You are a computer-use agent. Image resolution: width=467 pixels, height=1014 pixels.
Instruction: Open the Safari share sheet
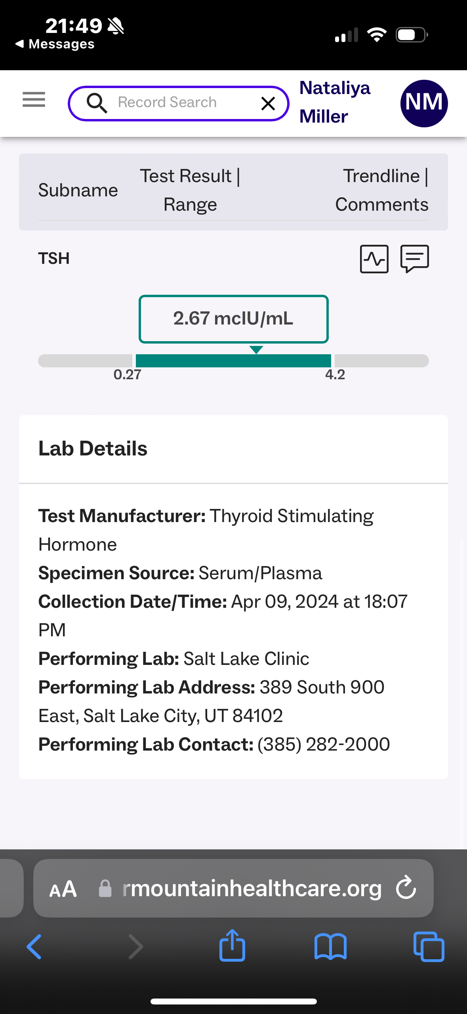tap(233, 946)
